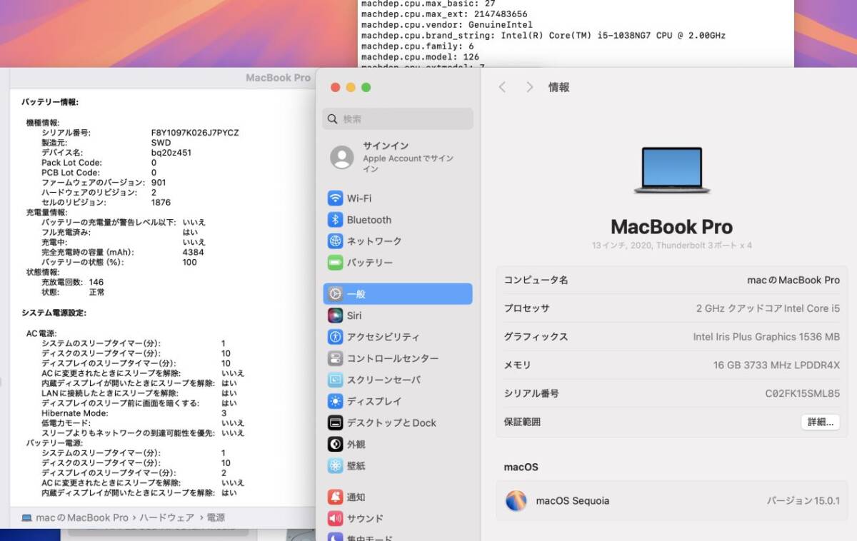Select the ネットワーク sidebar label
857x541 pixels.
pos(374,241)
